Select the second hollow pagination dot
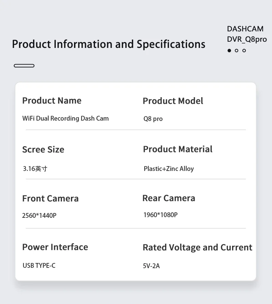Viewport: 272px width, 304px height. point(237,51)
